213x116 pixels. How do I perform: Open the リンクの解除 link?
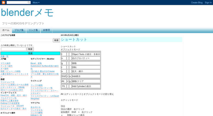tap(36, 113)
